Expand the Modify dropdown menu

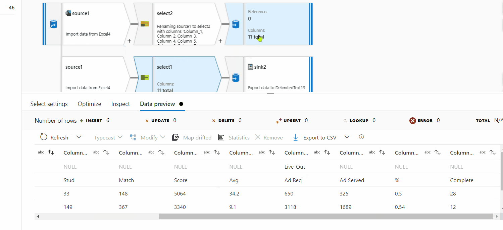click(x=163, y=137)
